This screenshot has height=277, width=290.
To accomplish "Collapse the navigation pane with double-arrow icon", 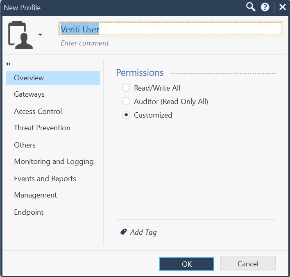I will point(8,64).
